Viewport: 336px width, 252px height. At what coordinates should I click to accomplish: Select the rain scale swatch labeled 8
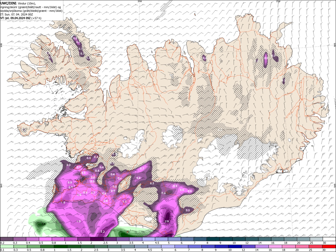click(208, 246)
